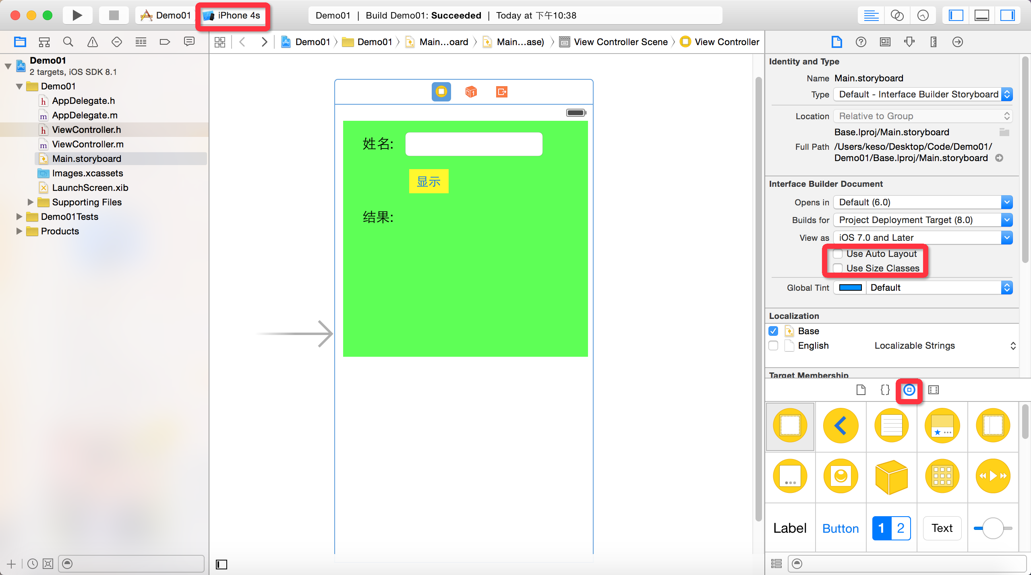Open LaunchScreen.xib

tap(90, 188)
